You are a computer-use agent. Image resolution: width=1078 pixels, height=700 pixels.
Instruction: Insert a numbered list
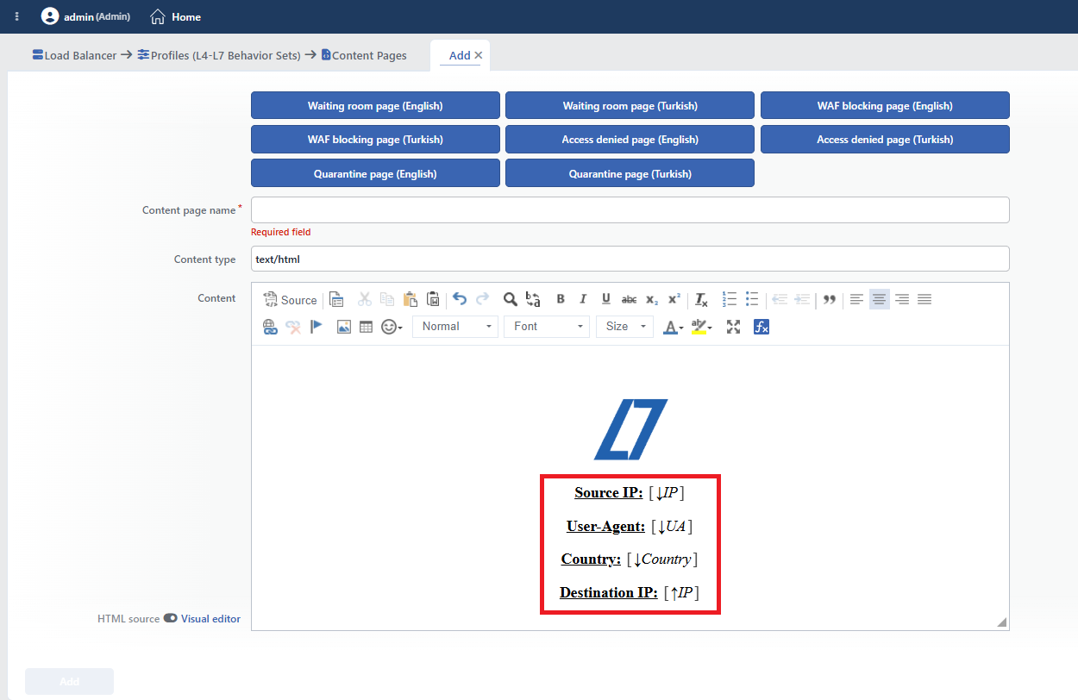point(730,299)
